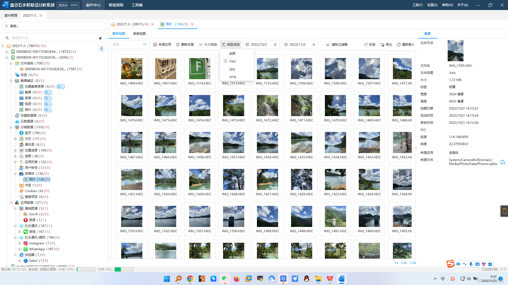Viewport: 508px width, 285px height.
Task: Expand the 位置信息 tree node
Action: [15, 150]
